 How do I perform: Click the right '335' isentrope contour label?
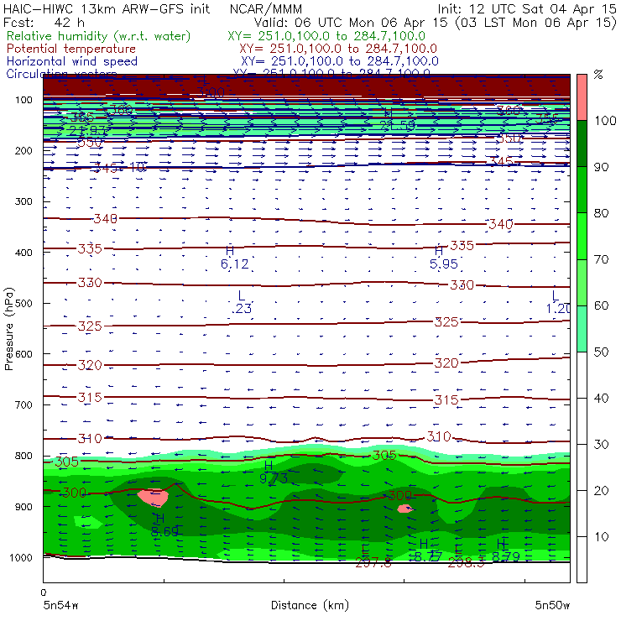coord(462,246)
